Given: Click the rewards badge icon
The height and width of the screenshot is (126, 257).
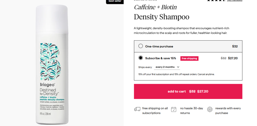Looking at the screenshot, I should (210, 109).
